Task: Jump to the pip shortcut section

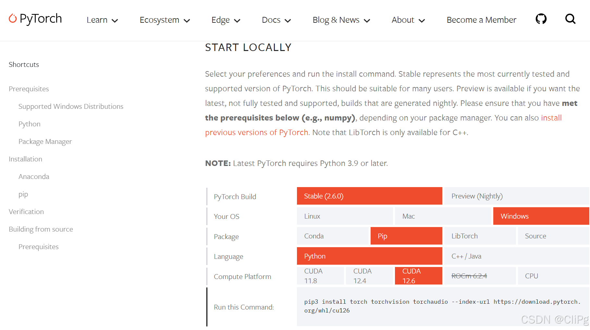Action: (x=23, y=194)
